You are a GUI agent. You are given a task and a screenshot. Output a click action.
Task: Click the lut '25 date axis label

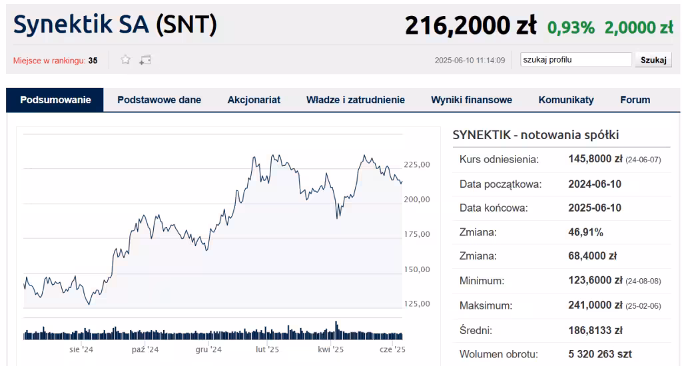point(268,349)
